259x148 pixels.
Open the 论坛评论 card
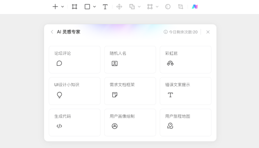pyautogui.click(x=75, y=60)
